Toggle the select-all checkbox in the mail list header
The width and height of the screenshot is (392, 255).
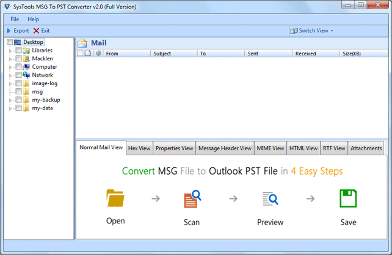click(80, 53)
